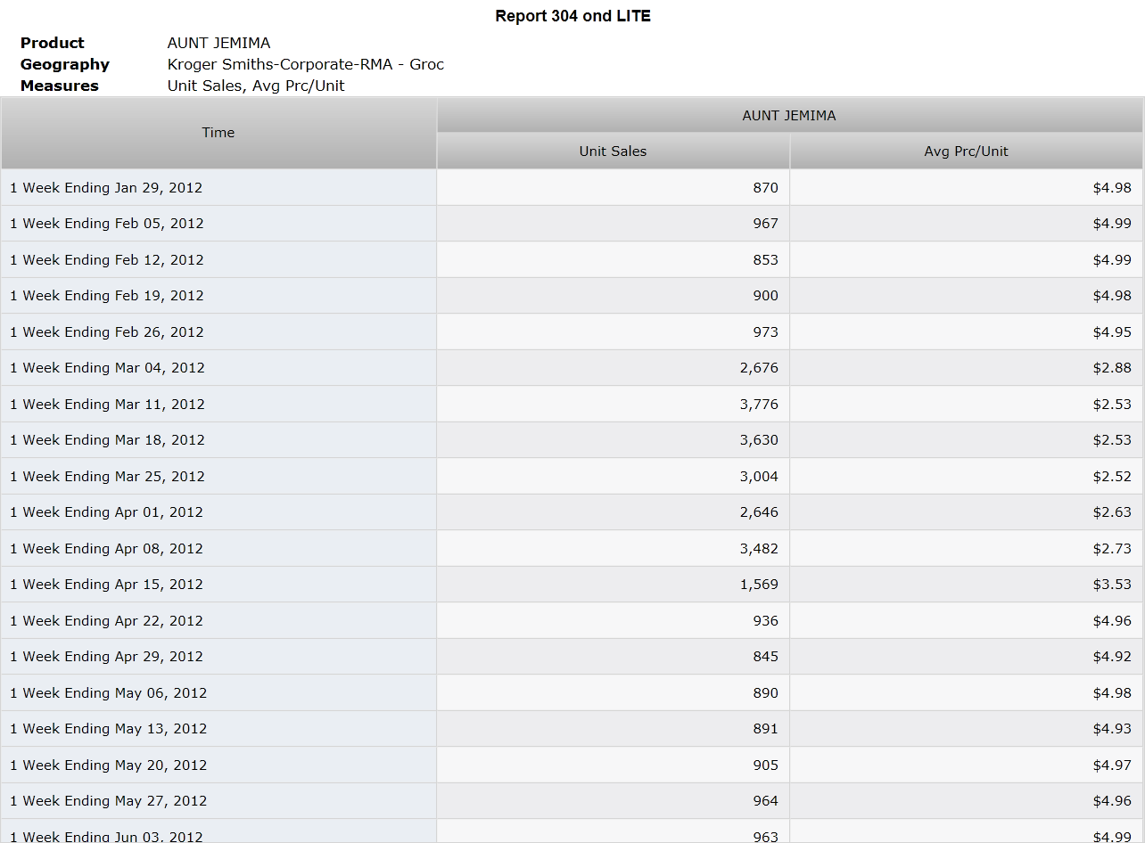The width and height of the screenshot is (1145, 843).
Task: Click the unit sales value 3,482
Action: 759,549
